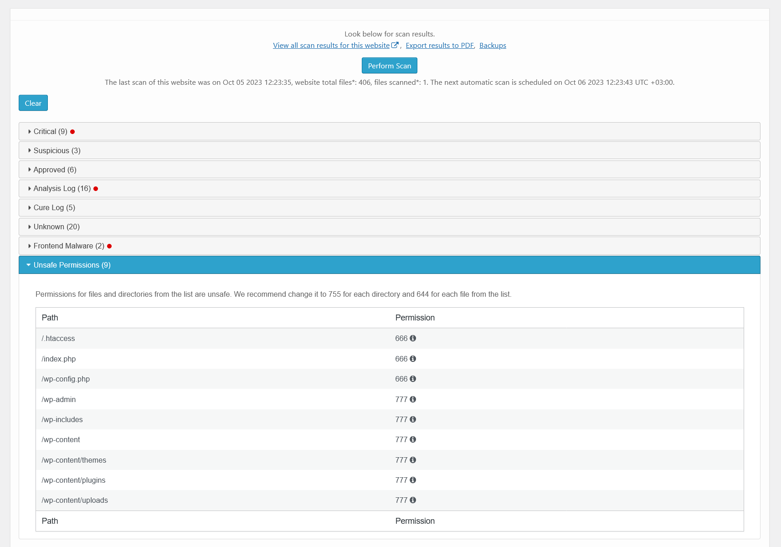Image resolution: width=781 pixels, height=547 pixels.
Task: Click info icon in /wp-content row
Action: pos(413,439)
